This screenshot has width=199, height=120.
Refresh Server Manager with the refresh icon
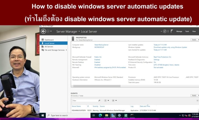tap(165, 31)
